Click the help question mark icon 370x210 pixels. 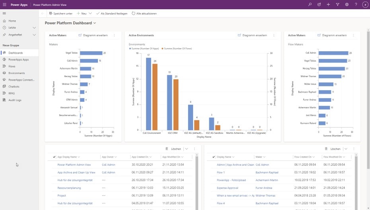[x=356, y=4]
